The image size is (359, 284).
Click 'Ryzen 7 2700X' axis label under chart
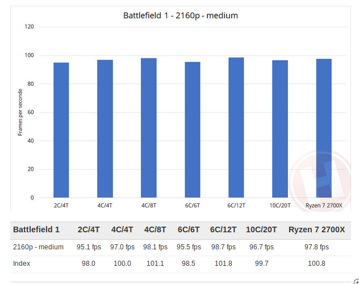(324, 206)
